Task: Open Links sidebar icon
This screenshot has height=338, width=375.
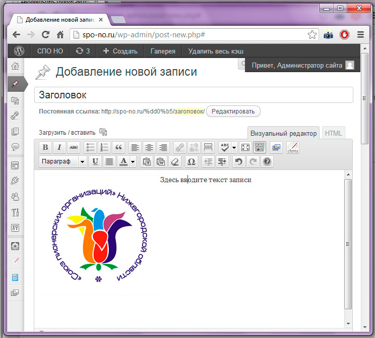Action: click(x=15, y=116)
